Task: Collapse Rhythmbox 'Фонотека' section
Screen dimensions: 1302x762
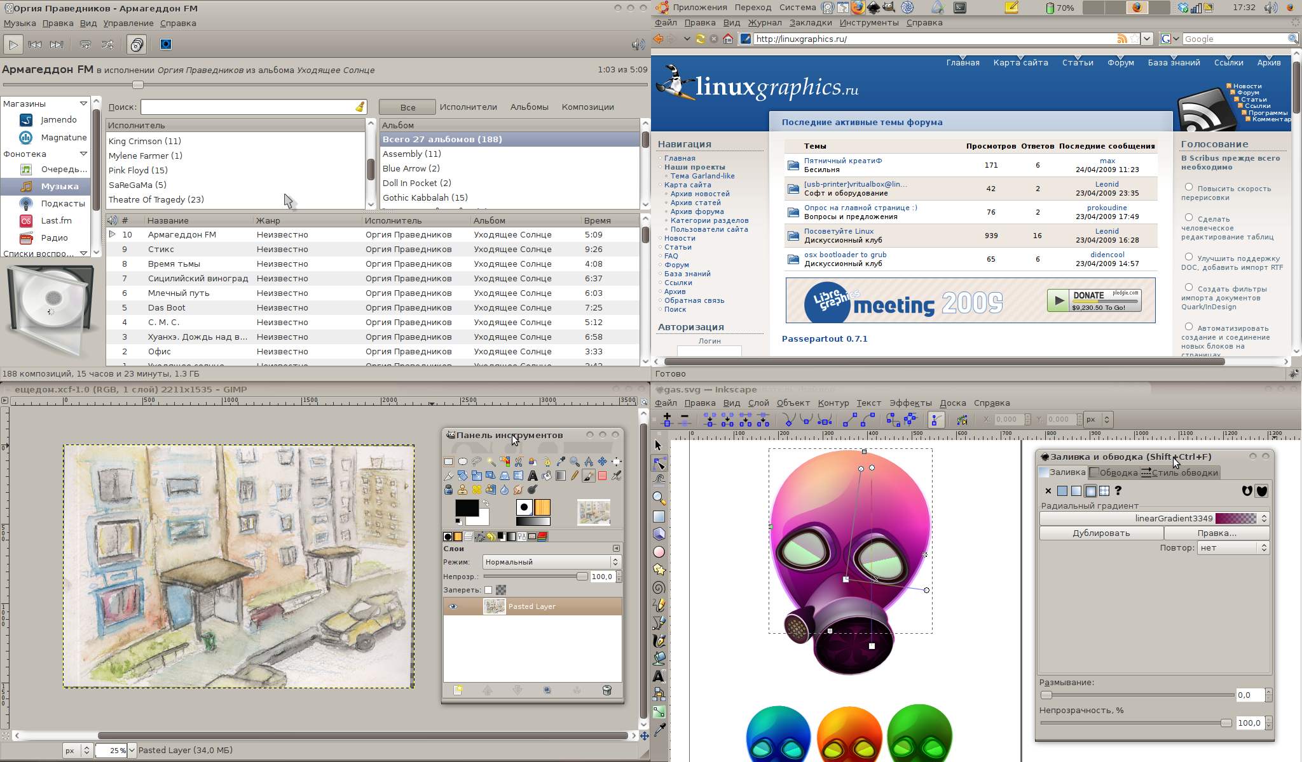Action: pos(83,154)
